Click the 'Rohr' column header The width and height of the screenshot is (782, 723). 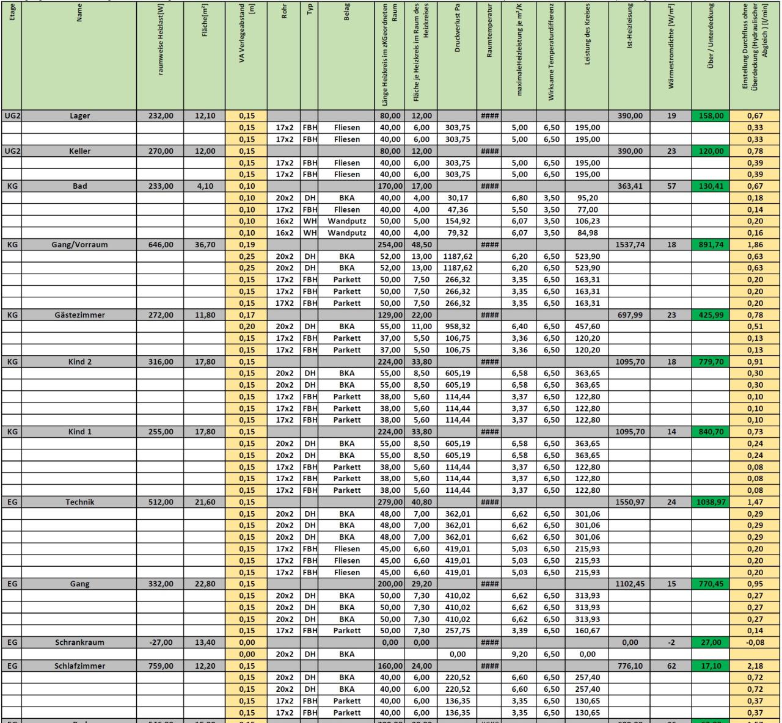tap(284, 55)
